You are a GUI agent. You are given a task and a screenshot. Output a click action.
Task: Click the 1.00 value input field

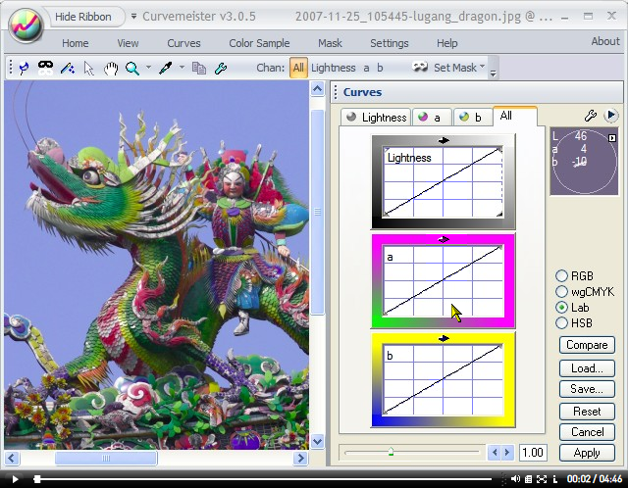[533, 453]
